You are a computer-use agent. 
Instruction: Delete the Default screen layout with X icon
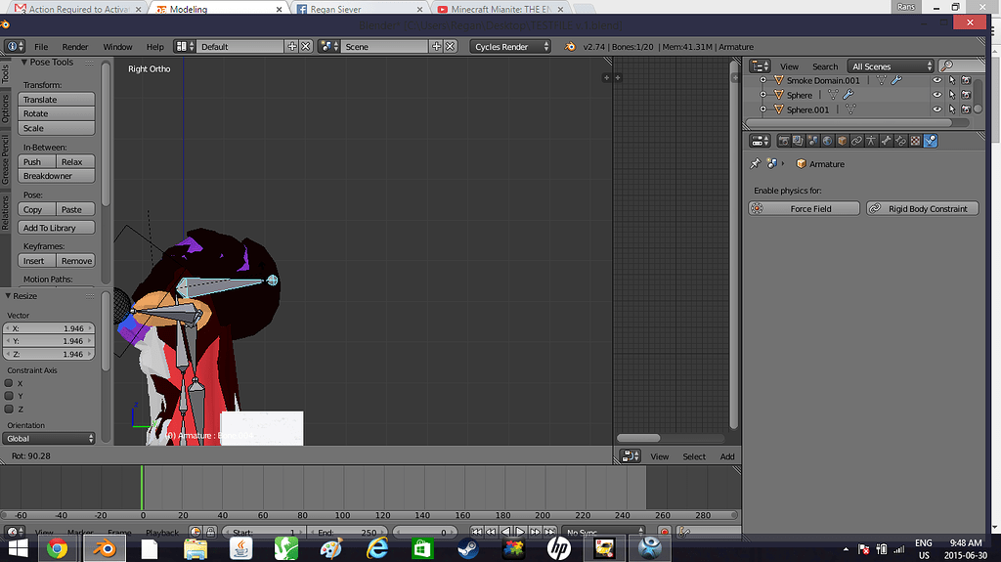(x=306, y=47)
